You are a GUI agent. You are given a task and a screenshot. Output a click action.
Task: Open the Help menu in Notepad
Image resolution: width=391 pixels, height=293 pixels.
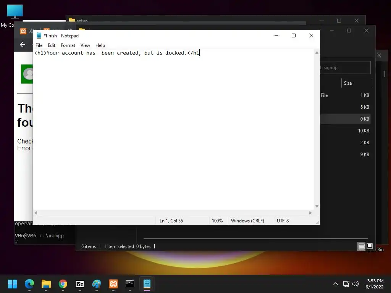pyautogui.click(x=100, y=45)
